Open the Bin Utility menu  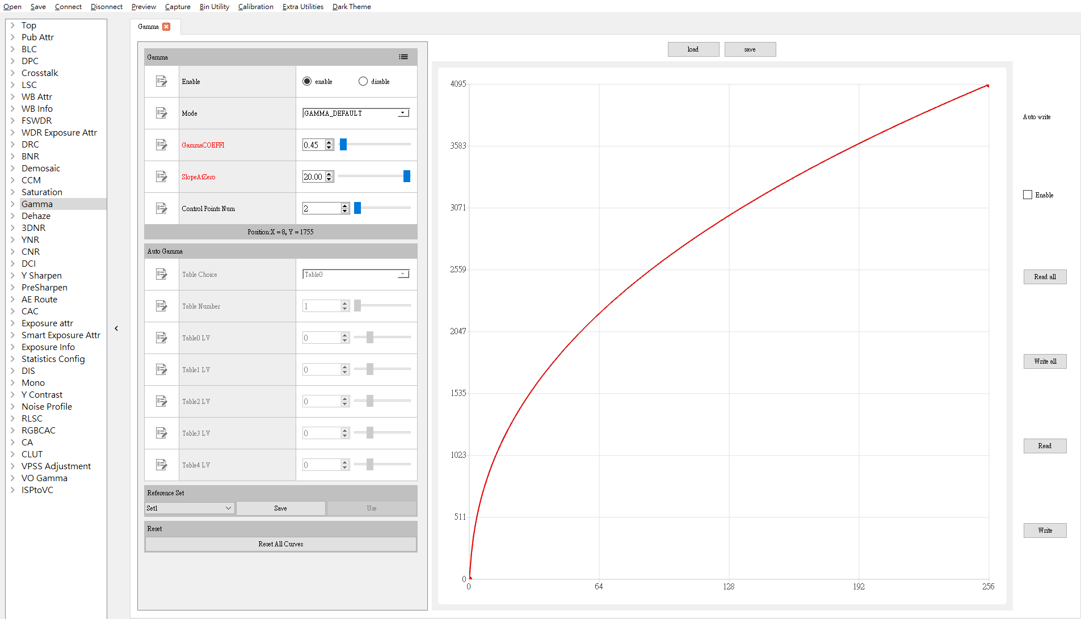coord(214,7)
